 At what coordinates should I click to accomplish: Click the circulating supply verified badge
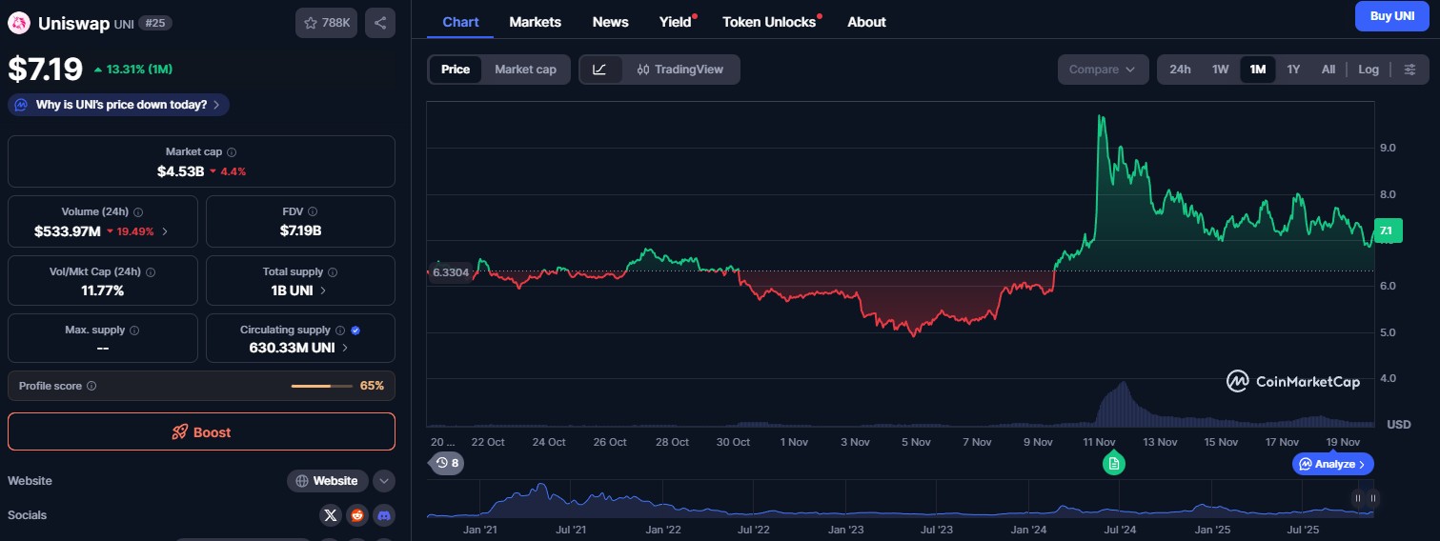[x=355, y=331]
